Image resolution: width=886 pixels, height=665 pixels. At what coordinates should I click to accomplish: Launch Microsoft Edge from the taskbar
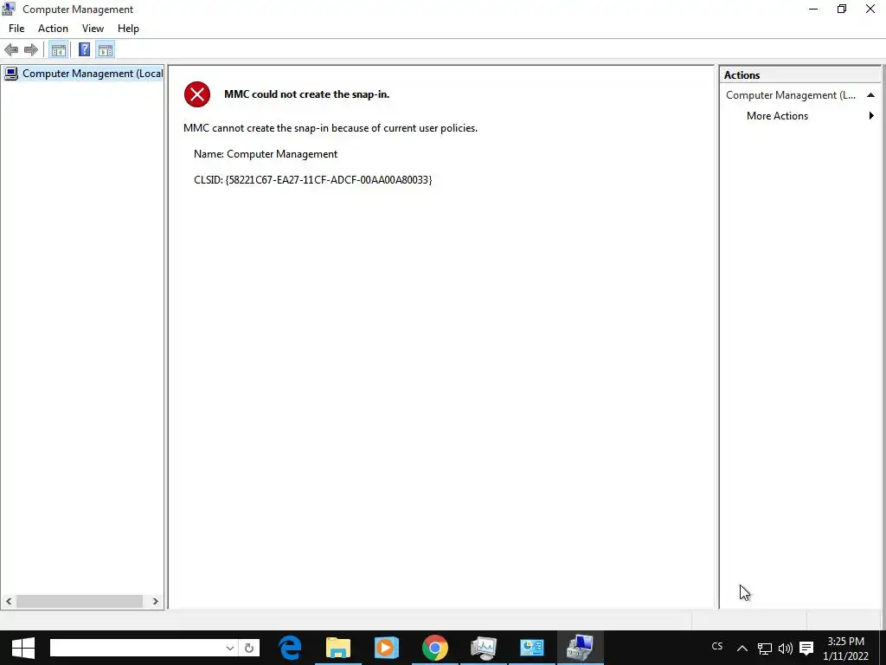click(290, 648)
